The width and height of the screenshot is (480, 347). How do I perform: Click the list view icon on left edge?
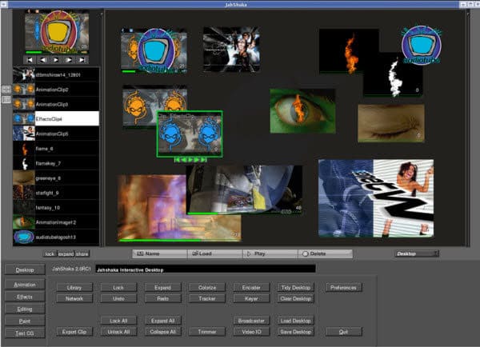click(6, 99)
